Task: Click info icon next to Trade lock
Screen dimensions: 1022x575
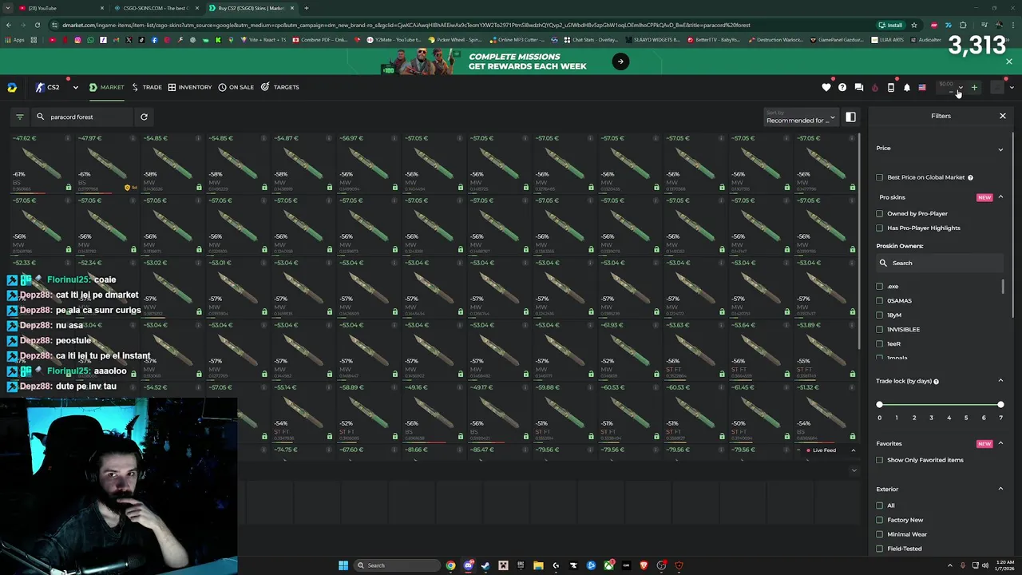Action: click(936, 382)
